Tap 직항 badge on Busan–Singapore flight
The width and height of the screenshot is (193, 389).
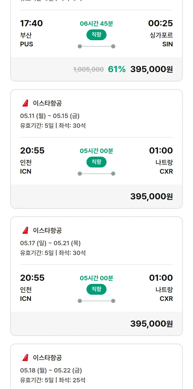(x=97, y=35)
